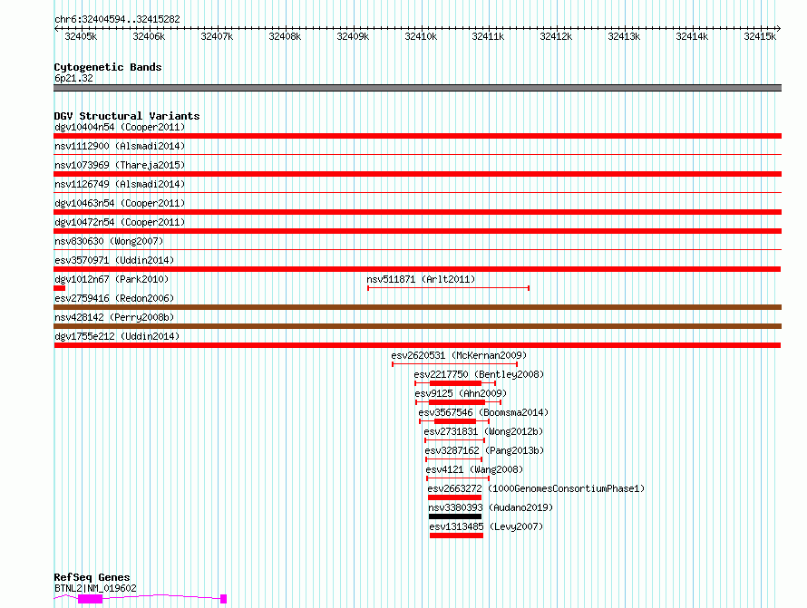The height and width of the screenshot is (608, 807).
Task: Click the ruler's right arrow end
Action: 779,29
